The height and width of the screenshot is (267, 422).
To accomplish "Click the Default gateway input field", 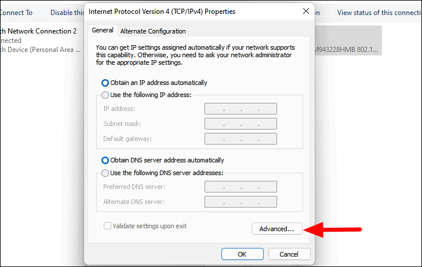I will click(x=241, y=139).
